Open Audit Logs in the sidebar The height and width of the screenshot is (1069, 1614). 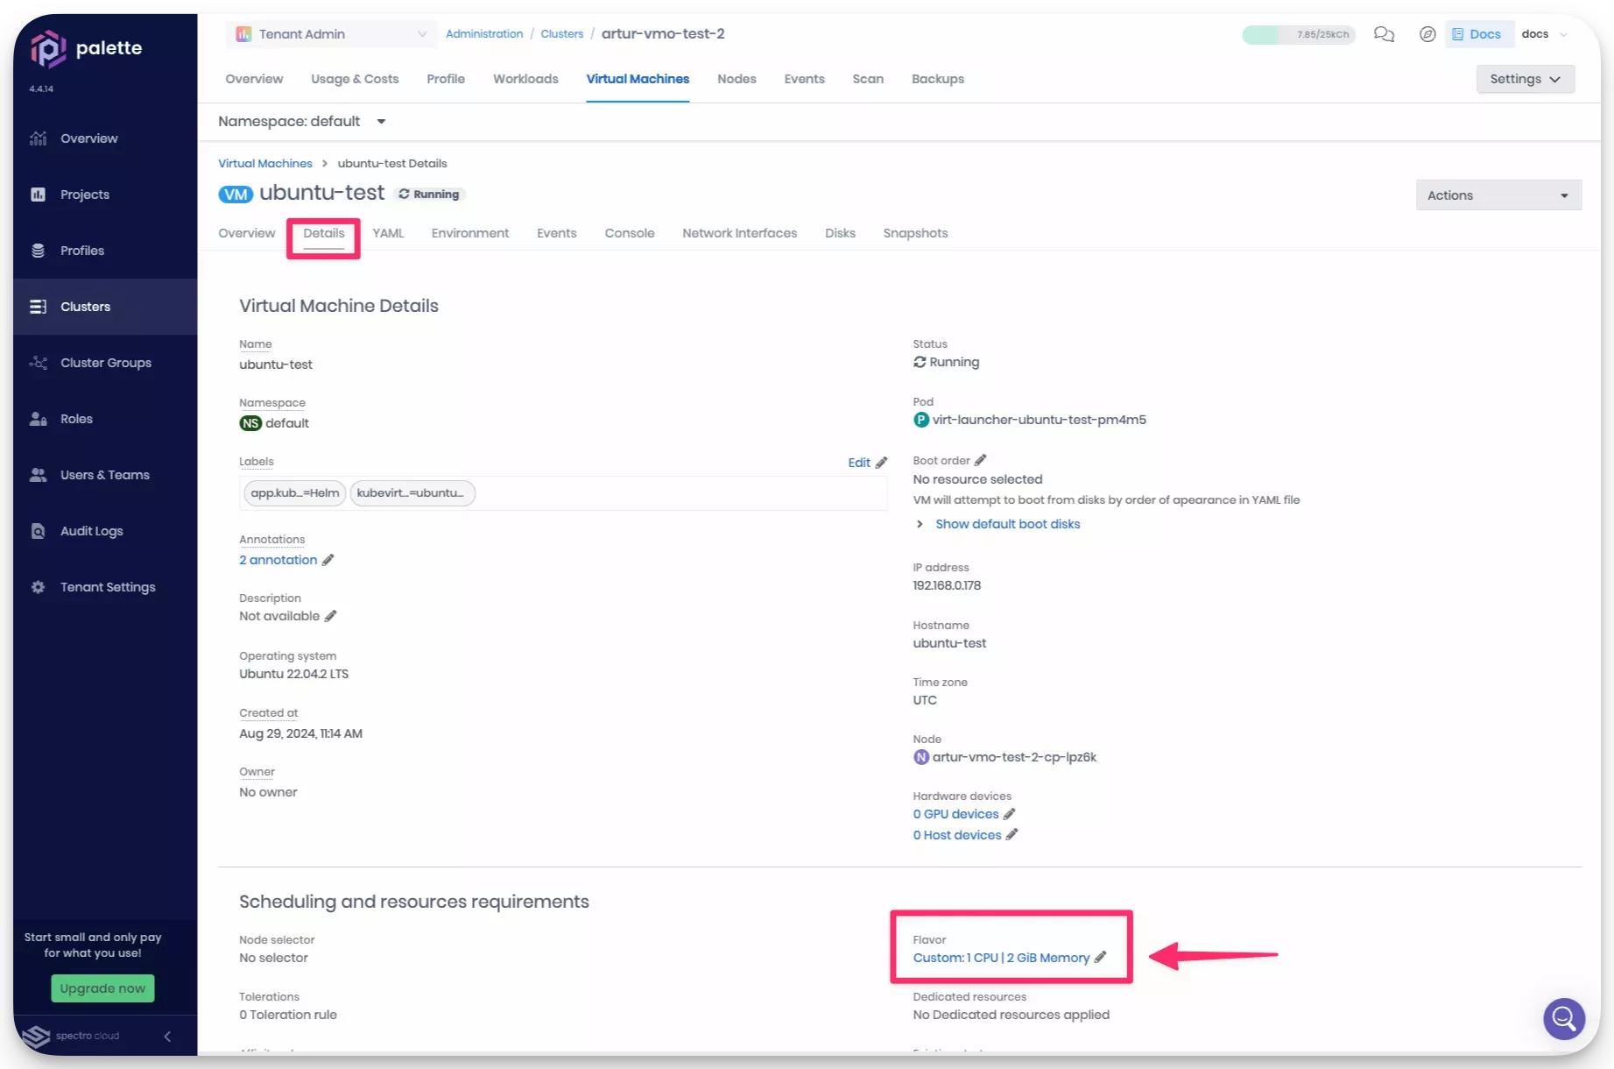tap(105, 531)
